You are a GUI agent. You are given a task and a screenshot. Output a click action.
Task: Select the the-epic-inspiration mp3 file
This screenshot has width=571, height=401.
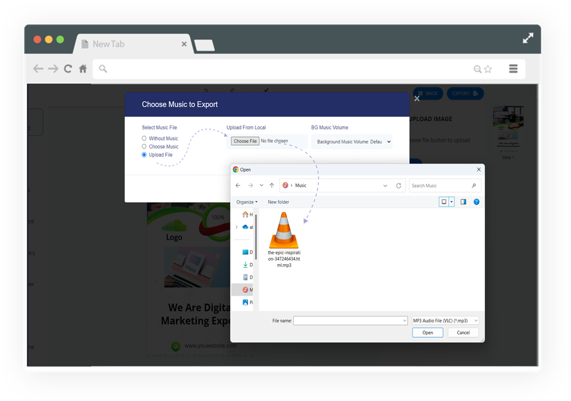tap(284, 240)
